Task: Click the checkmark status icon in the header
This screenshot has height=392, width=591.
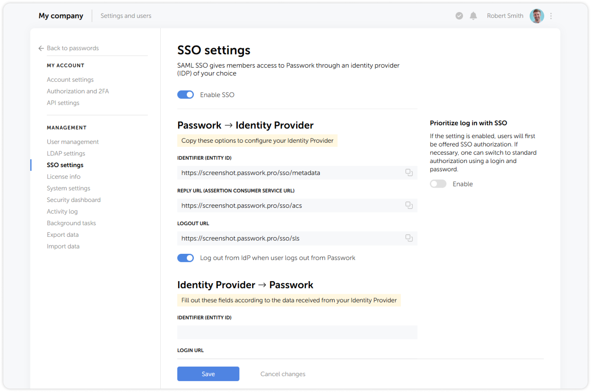Action: (x=459, y=16)
